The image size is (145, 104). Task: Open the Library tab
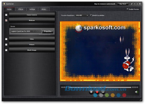(44, 9)
